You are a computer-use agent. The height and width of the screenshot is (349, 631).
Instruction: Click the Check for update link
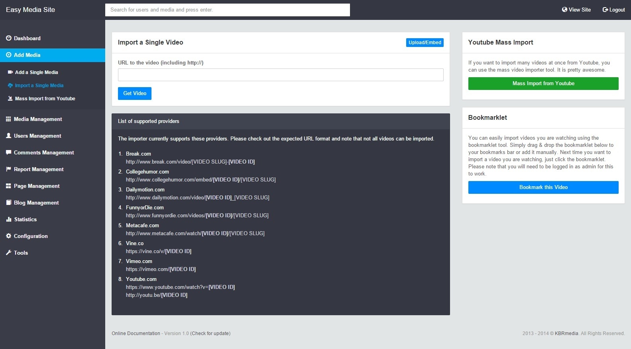210,333
